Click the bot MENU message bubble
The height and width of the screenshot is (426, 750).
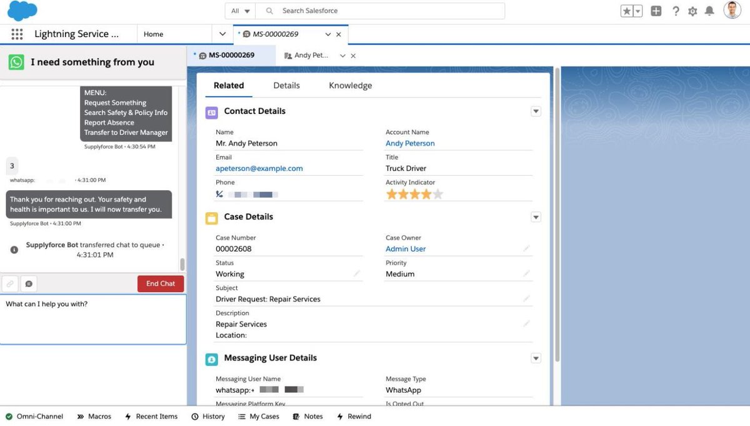point(126,113)
